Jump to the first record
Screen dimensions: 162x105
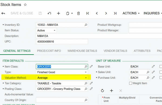coord(87,13)
